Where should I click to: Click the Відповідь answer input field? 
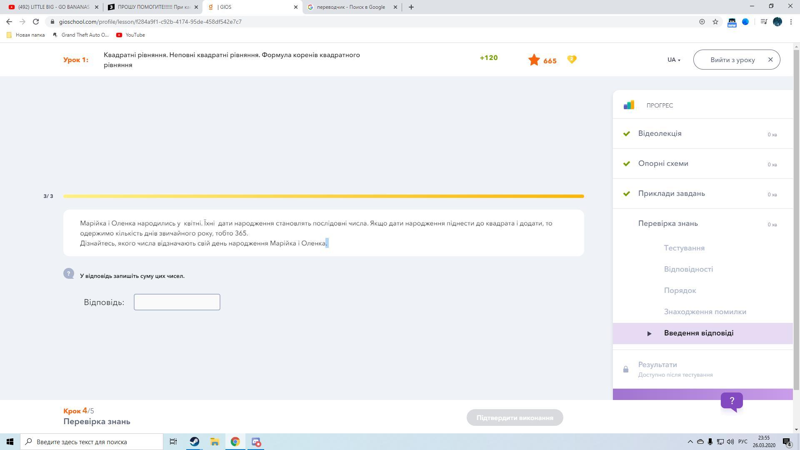(x=177, y=302)
